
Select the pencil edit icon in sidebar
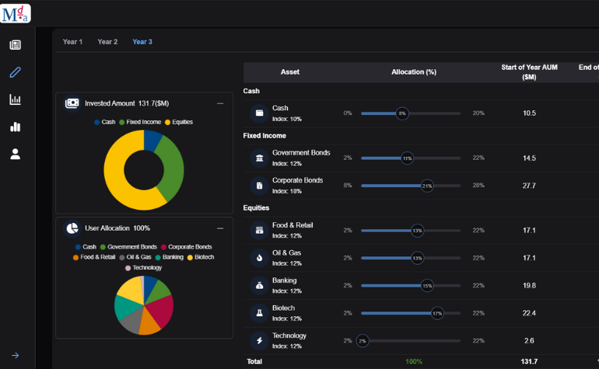15,72
